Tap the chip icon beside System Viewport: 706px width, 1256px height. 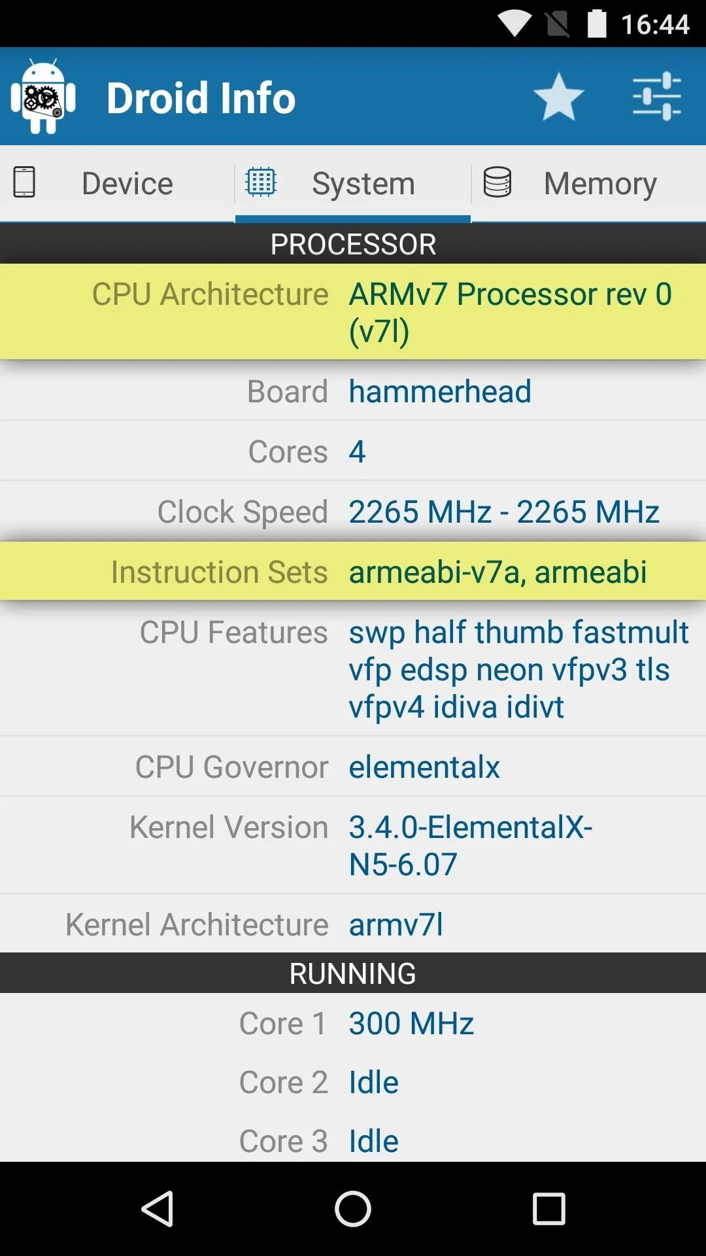click(x=261, y=183)
